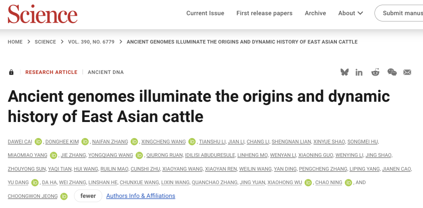Open Choongwon Jeong's ORCID iD icon

[x=64, y=196]
